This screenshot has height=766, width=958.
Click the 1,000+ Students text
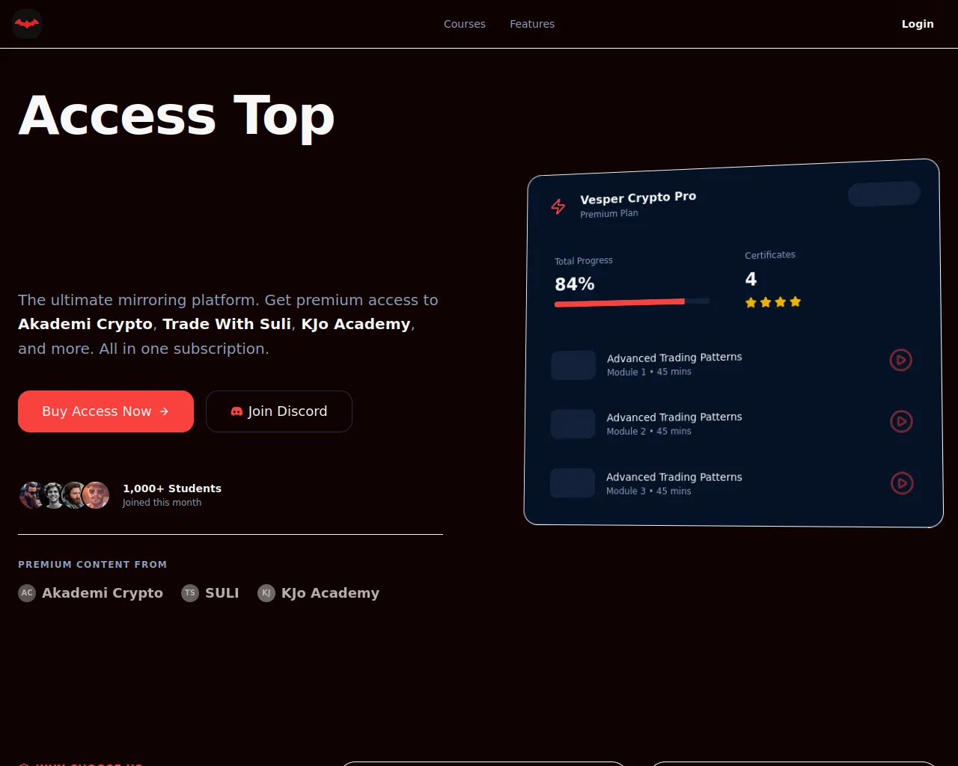click(x=172, y=488)
